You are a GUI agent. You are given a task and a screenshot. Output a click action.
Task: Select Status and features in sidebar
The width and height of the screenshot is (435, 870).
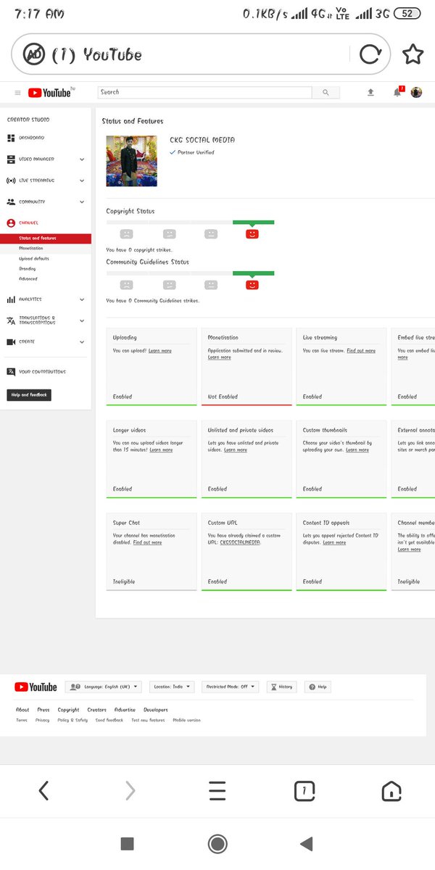pos(46,238)
